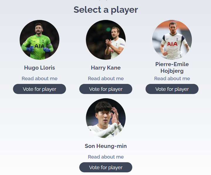Click red AIA sponsor on Hojbjerg's shirt
The image size is (211, 175).
point(172,44)
